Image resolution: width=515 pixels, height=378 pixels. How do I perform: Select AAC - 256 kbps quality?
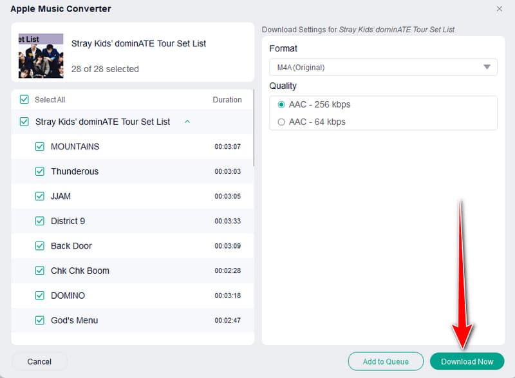(x=281, y=104)
